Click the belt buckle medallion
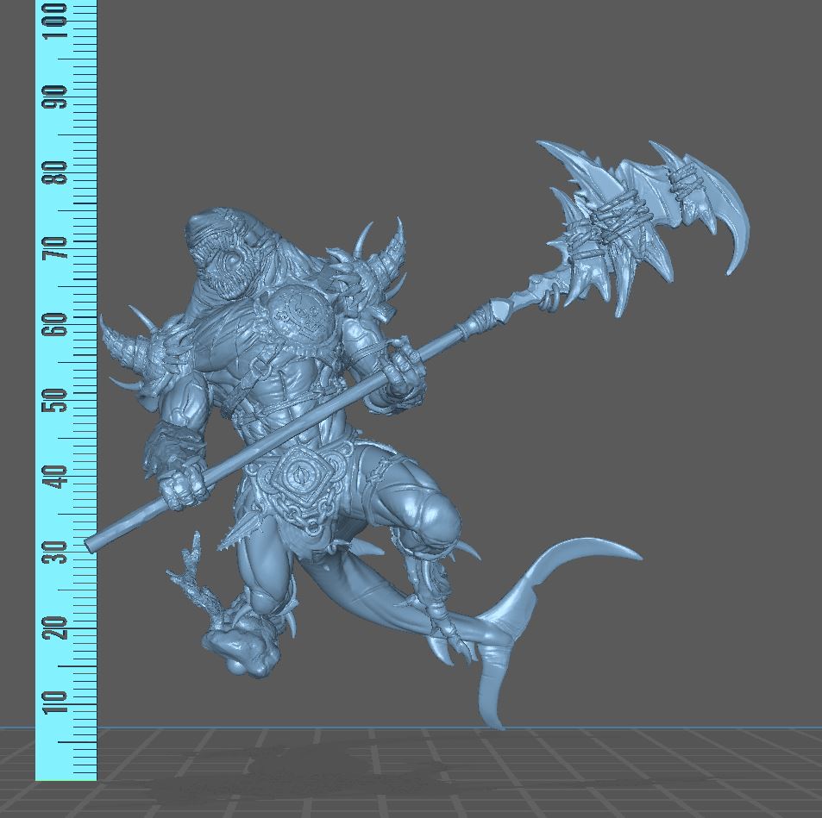The width and height of the screenshot is (822, 818). pyautogui.click(x=302, y=474)
